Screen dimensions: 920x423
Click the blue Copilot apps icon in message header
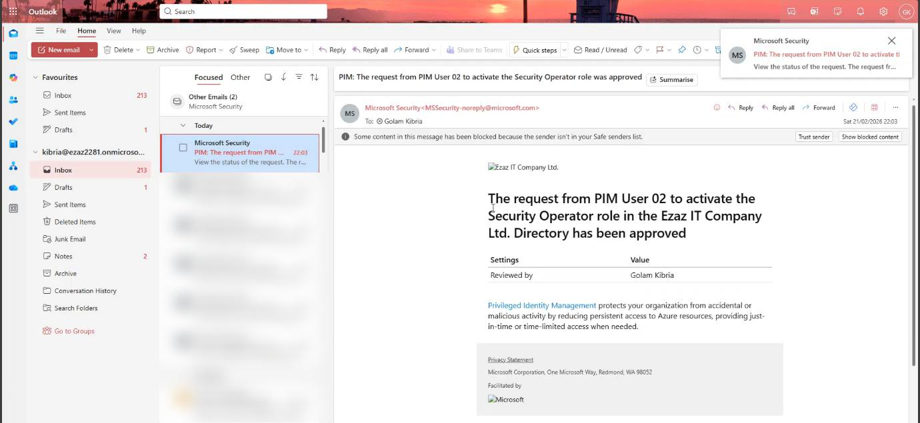pyautogui.click(x=853, y=107)
